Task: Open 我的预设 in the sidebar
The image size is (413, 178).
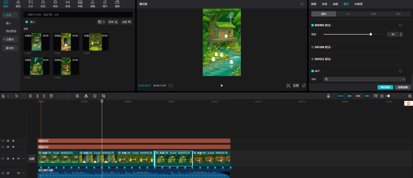Action: tap(11, 31)
